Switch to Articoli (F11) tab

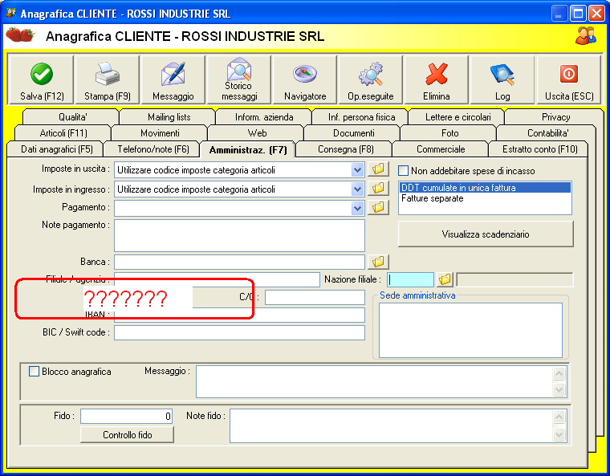click(63, 133)
